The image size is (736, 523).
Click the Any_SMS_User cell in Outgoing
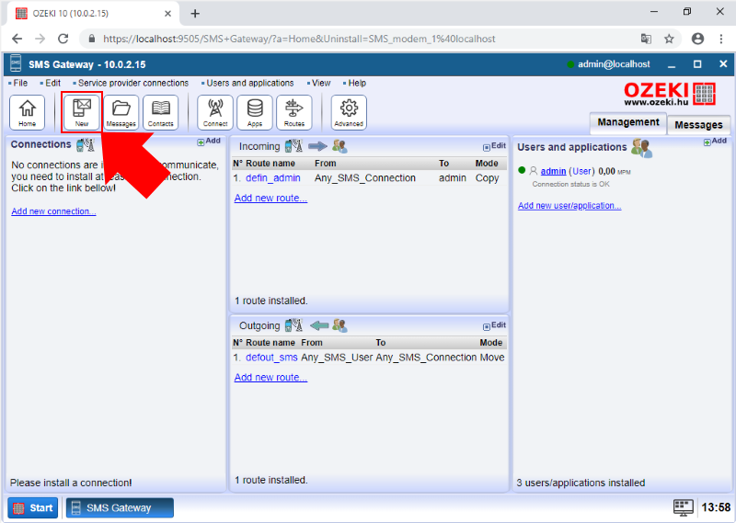337,358
